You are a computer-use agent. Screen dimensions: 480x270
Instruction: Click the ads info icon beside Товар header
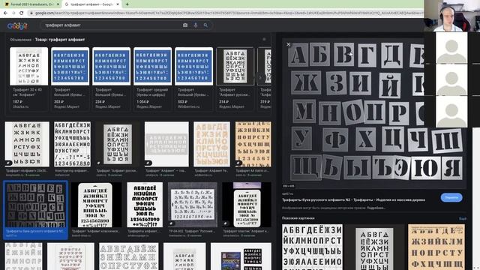[264, 39]
